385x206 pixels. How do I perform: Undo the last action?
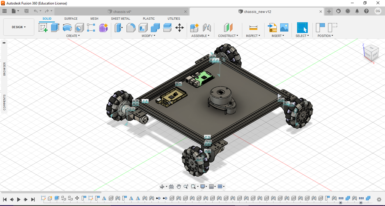[36, 11]
